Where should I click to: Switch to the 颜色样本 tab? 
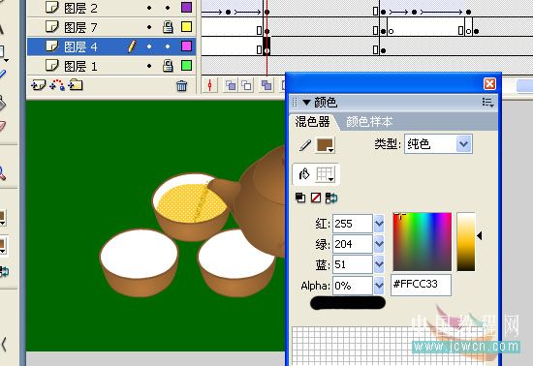coord(369,122)
